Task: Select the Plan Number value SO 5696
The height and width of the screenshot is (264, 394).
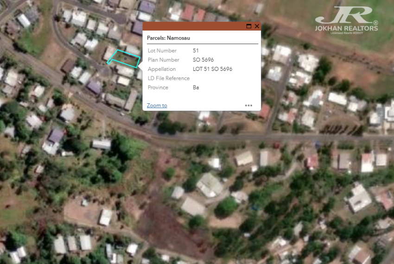Action: coord(203,60)
